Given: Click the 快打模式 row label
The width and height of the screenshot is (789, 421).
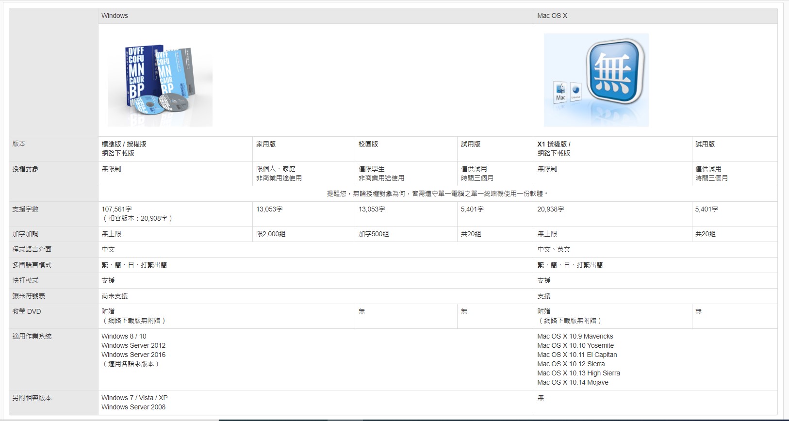Looking at the screenshot, I should pos(25,280).
